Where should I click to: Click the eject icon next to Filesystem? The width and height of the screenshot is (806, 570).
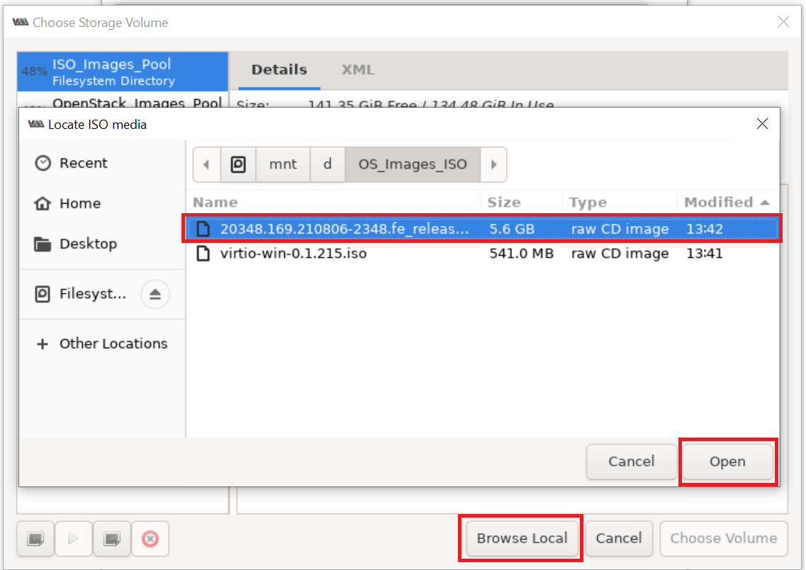[x=155, y=295]
